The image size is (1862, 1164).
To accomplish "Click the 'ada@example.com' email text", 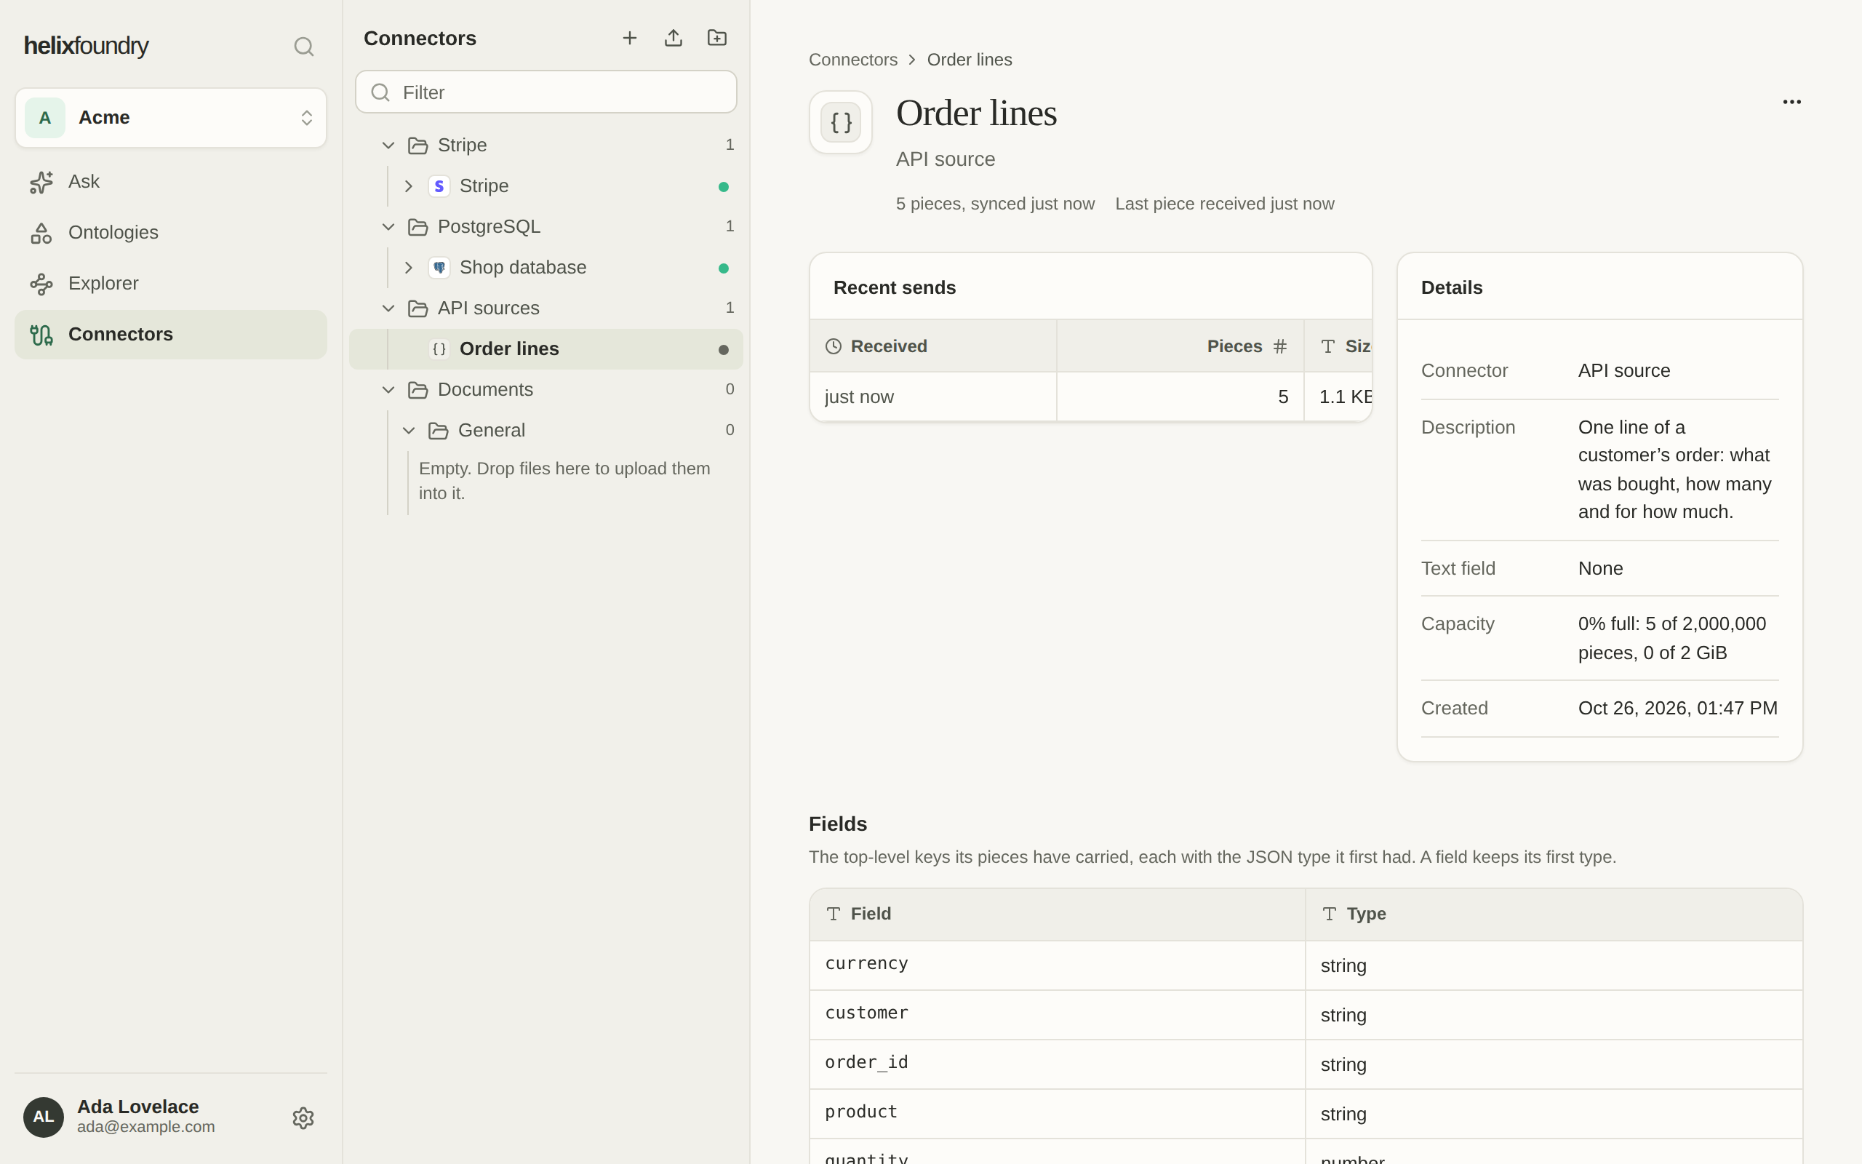I will pyautogui.click(x=145, y=1127).
